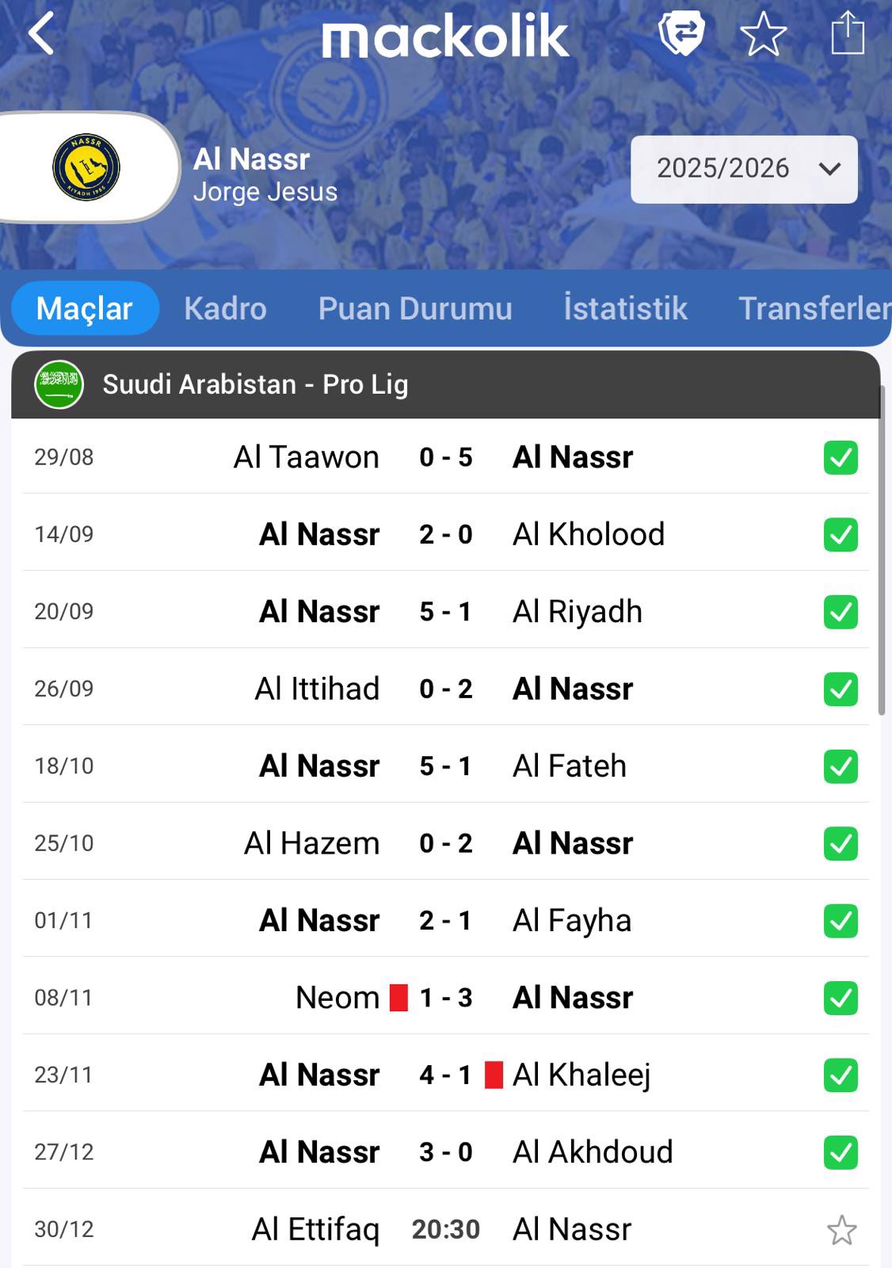
Task: Toggle checkmark for Al Taawon match
Action: [841, 457]
